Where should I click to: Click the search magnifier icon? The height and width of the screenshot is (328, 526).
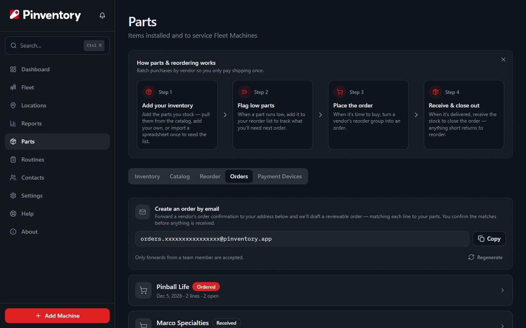(x=14, y=46)
